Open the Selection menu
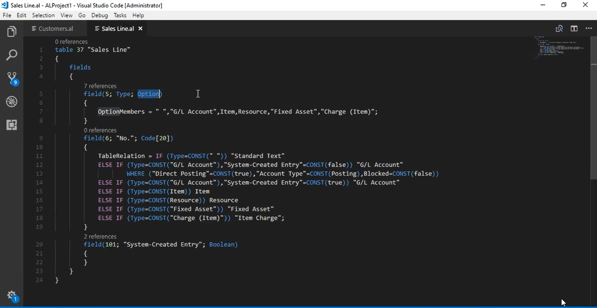The height and width of the screenshot is (308, 597). pos(43,15)
